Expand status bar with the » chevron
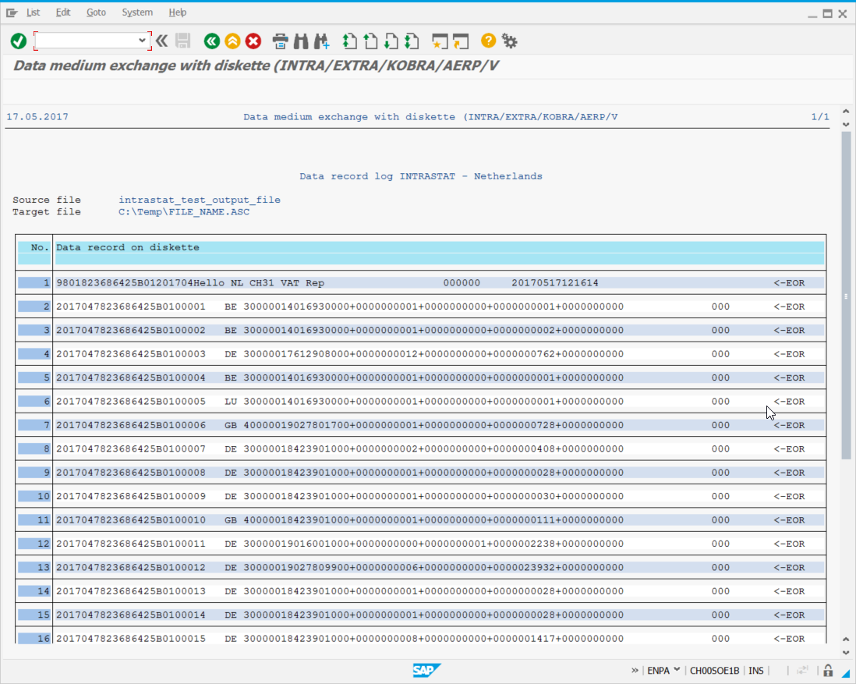 pyautogui.click(x=635, y=670)
